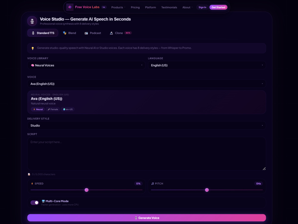Click the Speed slider handle
The width and height of the screenshot is (298, 224).
click(x=86, y=190)
